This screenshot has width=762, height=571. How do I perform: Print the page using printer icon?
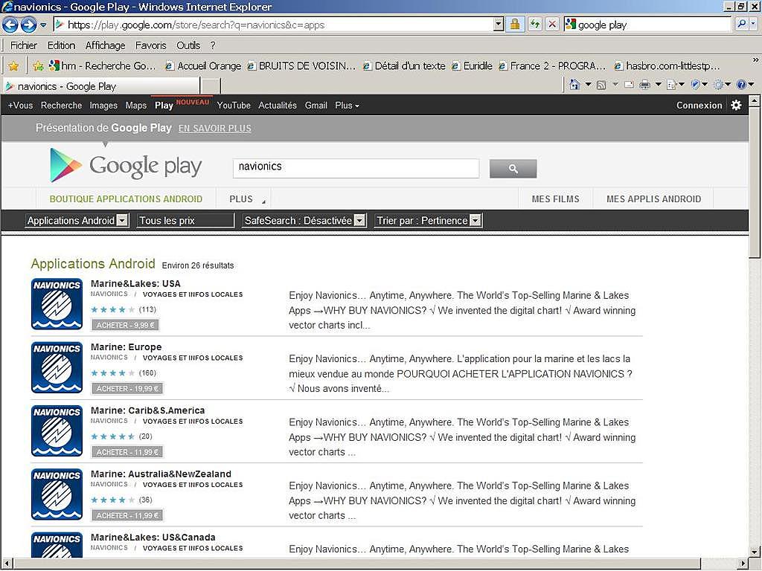(x=645, y=85)
